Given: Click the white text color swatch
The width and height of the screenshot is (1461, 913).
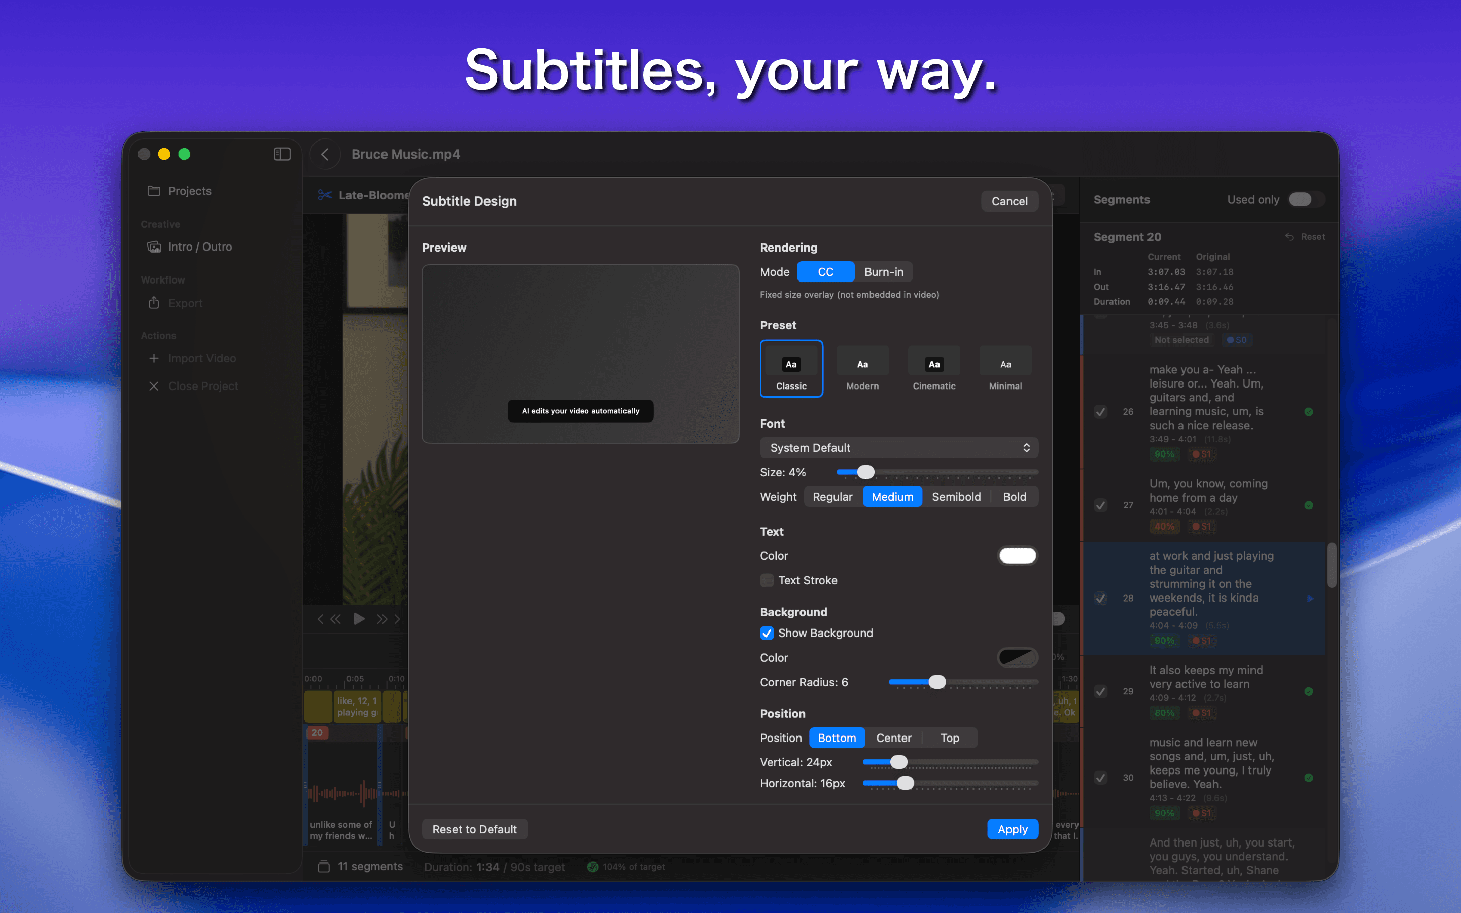Looking at the screenshot, I should pyautogui.click(x=1017, y=555).
